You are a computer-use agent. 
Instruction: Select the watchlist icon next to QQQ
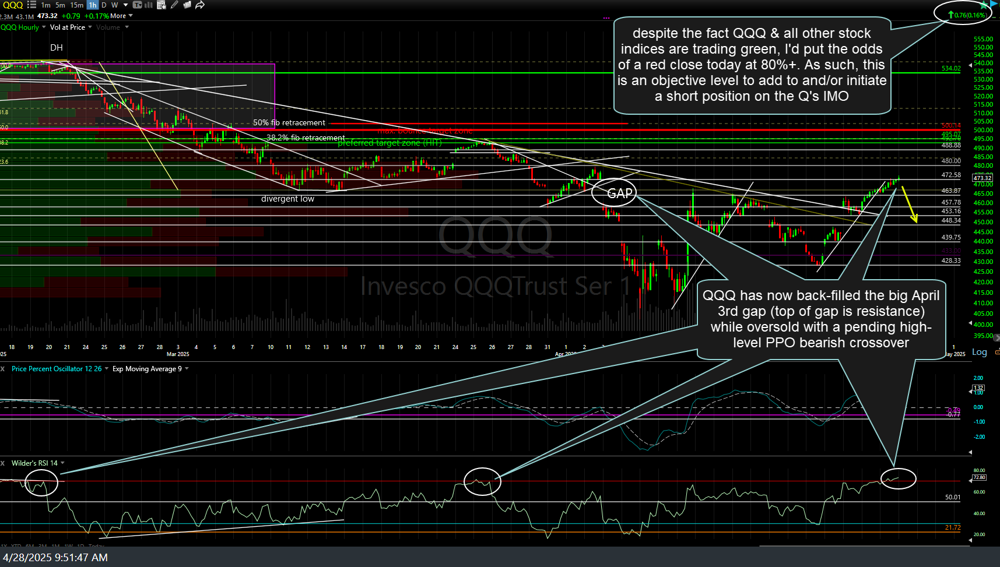click(x=32, y=5)
